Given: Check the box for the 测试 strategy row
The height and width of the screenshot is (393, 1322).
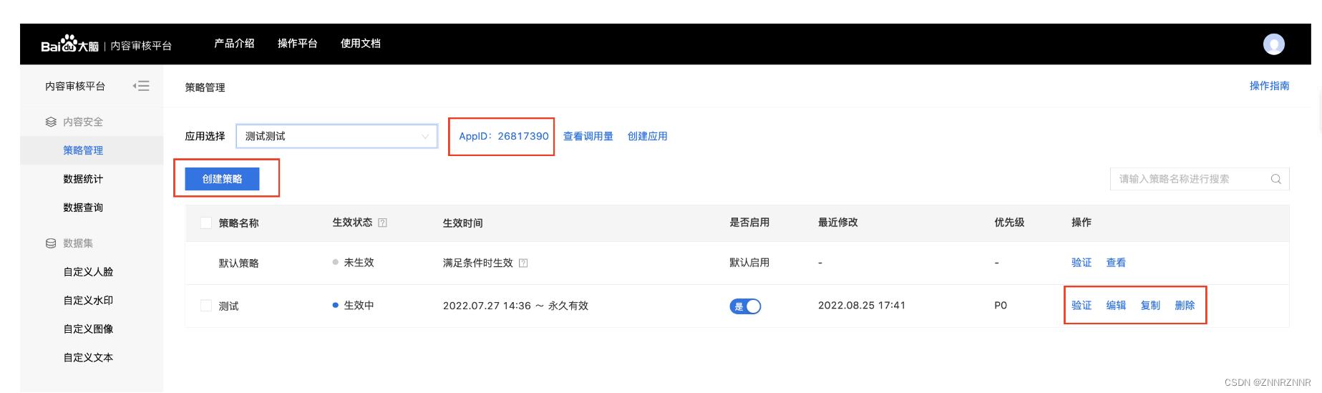Looking at the screenshot, I should pos(206,306).
